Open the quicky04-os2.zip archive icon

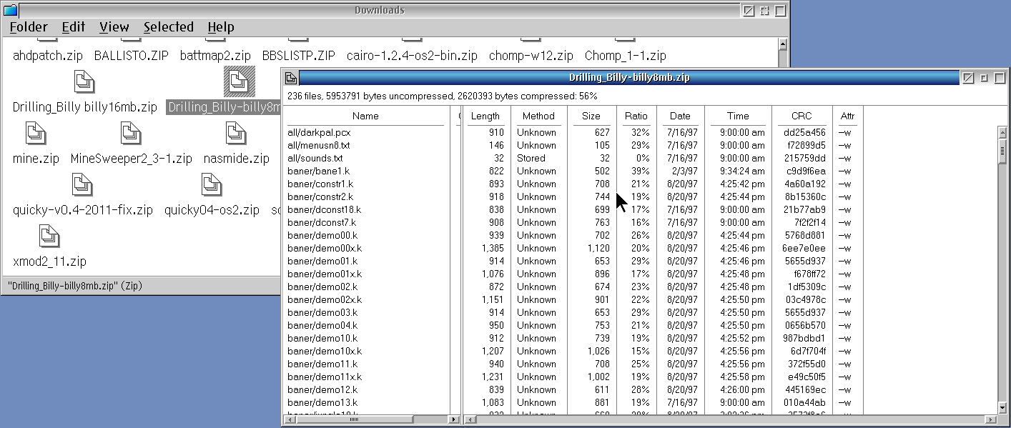coord(211,185)
